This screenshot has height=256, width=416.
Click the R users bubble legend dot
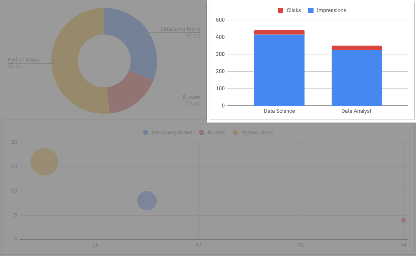(202, 133)
